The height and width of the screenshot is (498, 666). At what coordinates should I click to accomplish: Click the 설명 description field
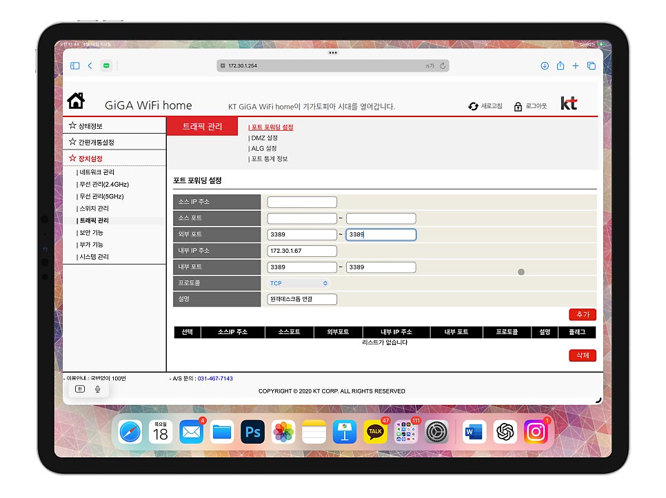[x=302, y=300]
